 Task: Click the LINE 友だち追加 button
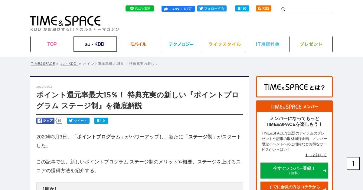[140, 8]
